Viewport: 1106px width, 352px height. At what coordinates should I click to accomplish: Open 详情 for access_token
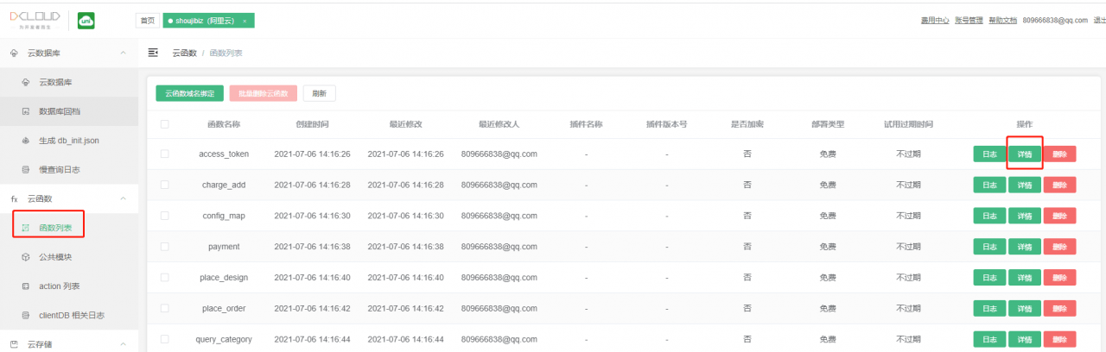[1025, 154]
